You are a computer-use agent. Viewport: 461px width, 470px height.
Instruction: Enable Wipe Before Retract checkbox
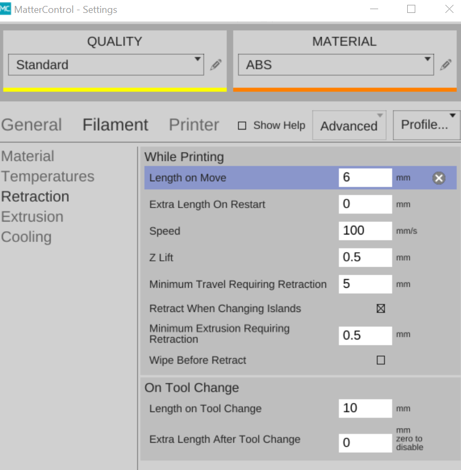381,360
